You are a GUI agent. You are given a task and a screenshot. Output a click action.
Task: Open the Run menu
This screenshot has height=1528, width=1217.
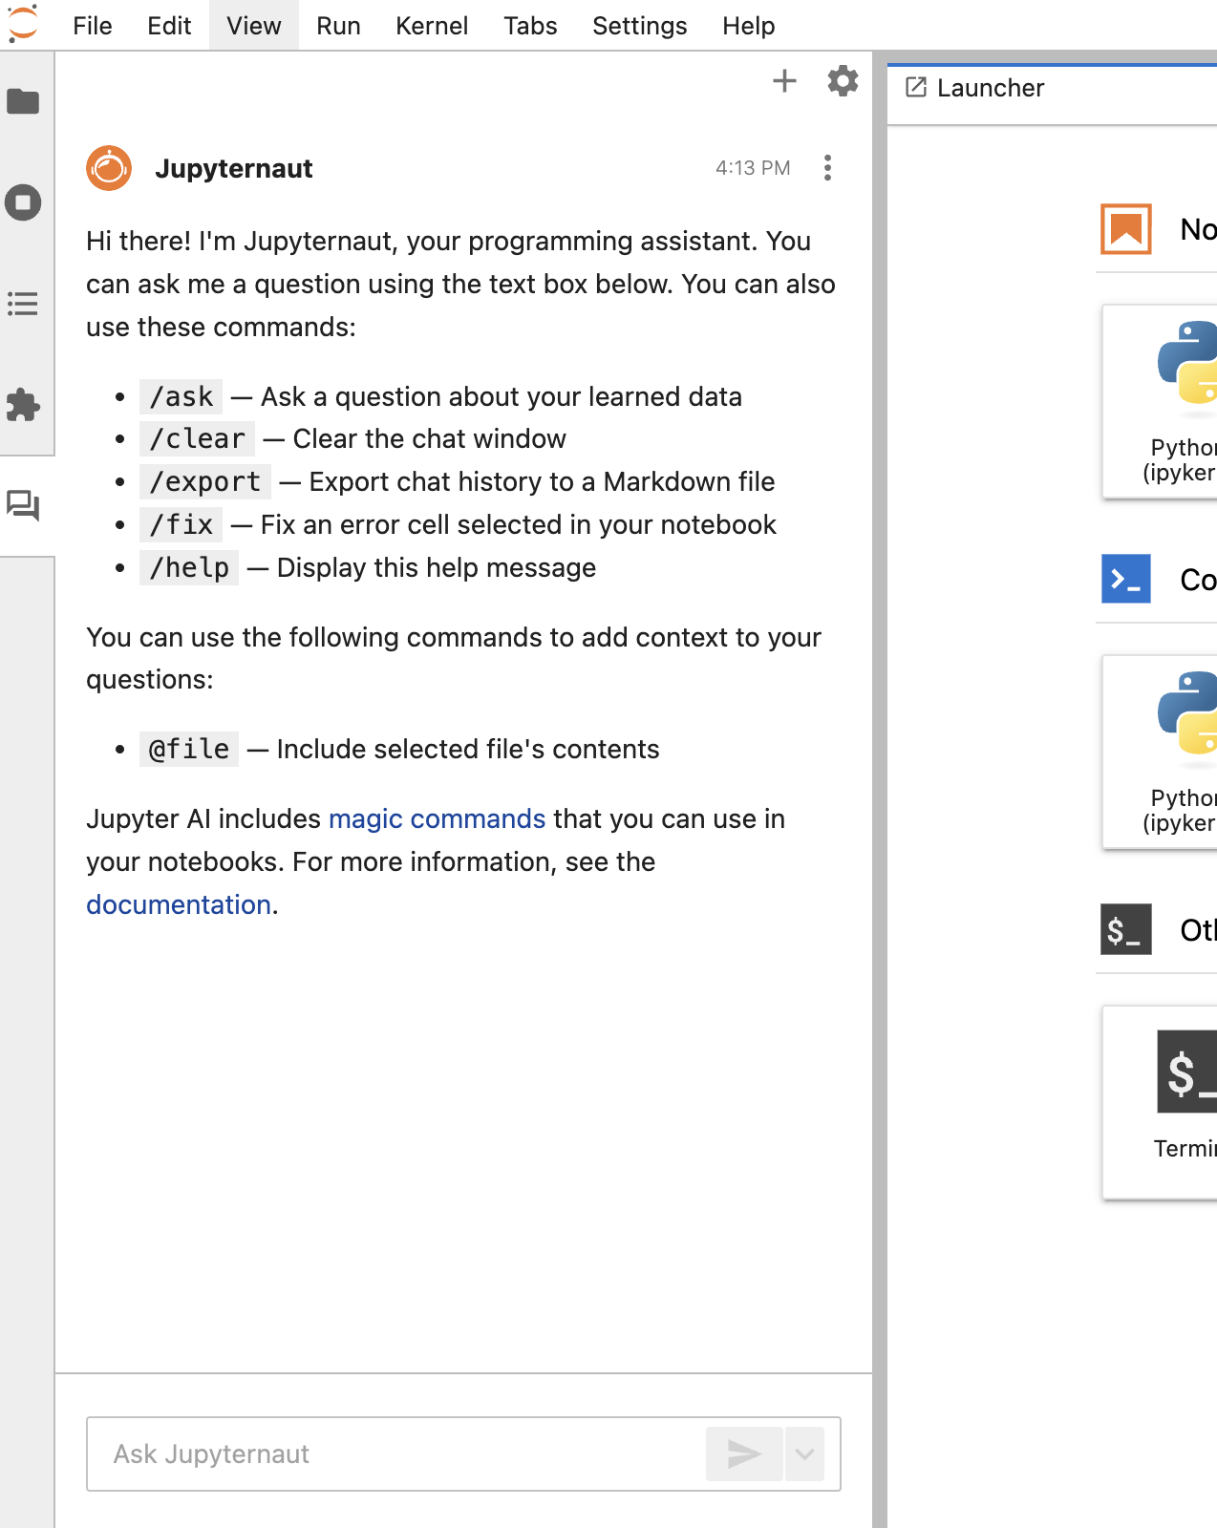[338, 26]
